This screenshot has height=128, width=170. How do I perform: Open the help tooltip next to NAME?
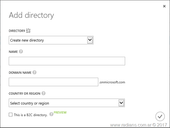coord(21,52)
